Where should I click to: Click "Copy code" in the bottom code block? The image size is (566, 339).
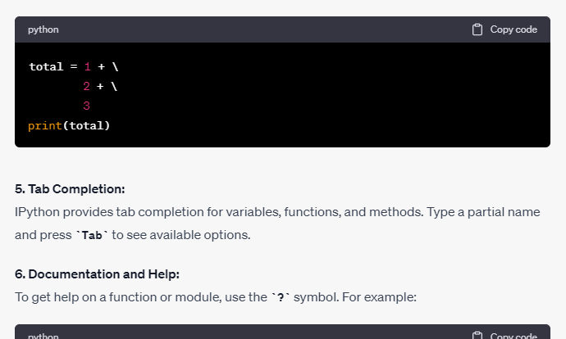(x=514, y=336)
